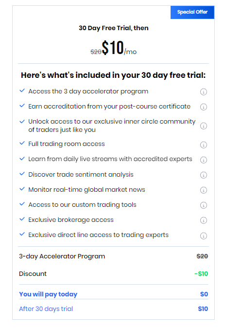The width and height of the screenshot is (225, 328).
Task: Click the 'Exclusive brokerage access' feature text
Action: coord(71,220)
